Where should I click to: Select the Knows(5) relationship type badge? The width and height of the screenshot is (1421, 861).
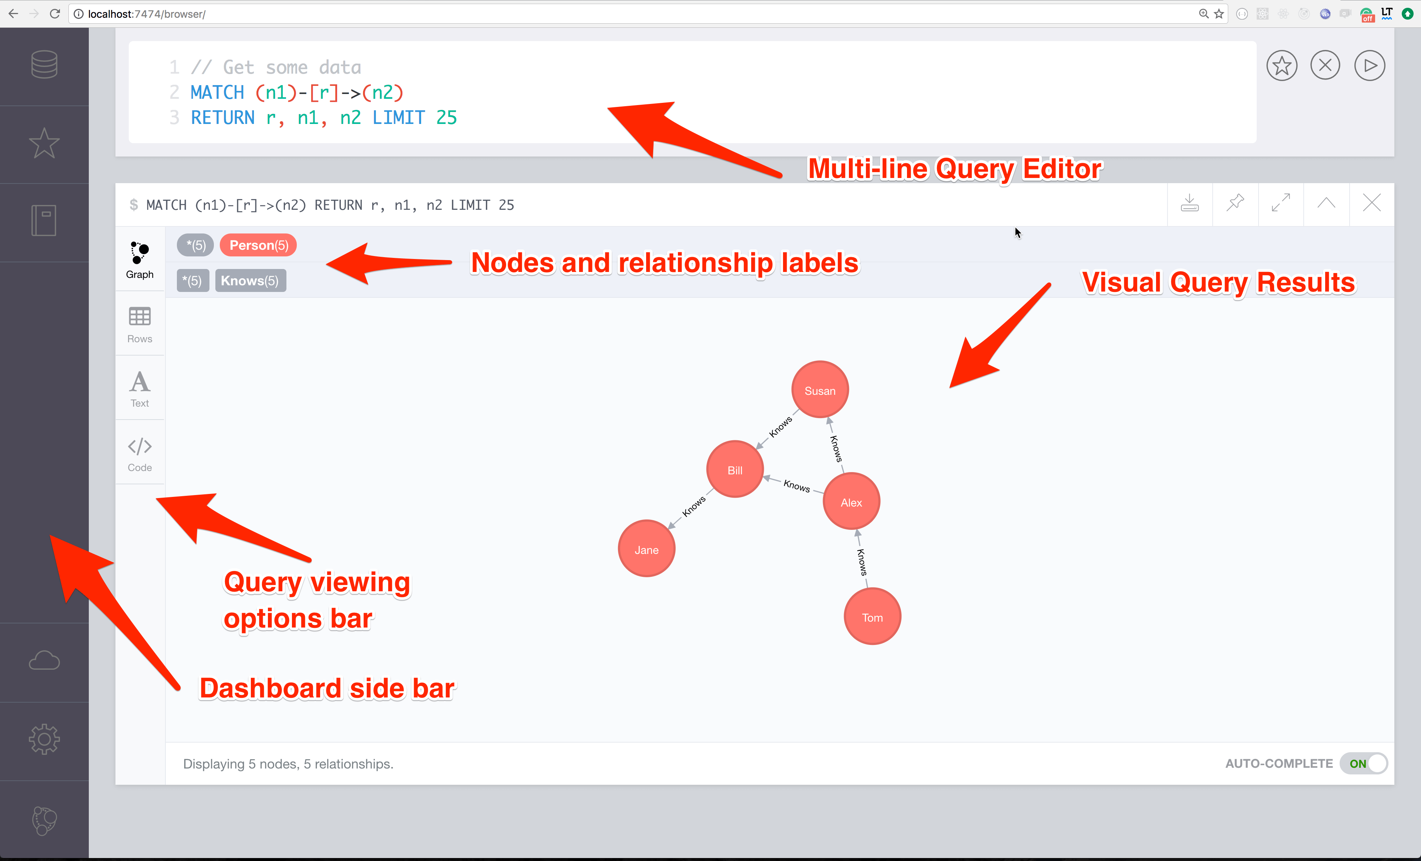pyautogui.click(x=250, y=281)
